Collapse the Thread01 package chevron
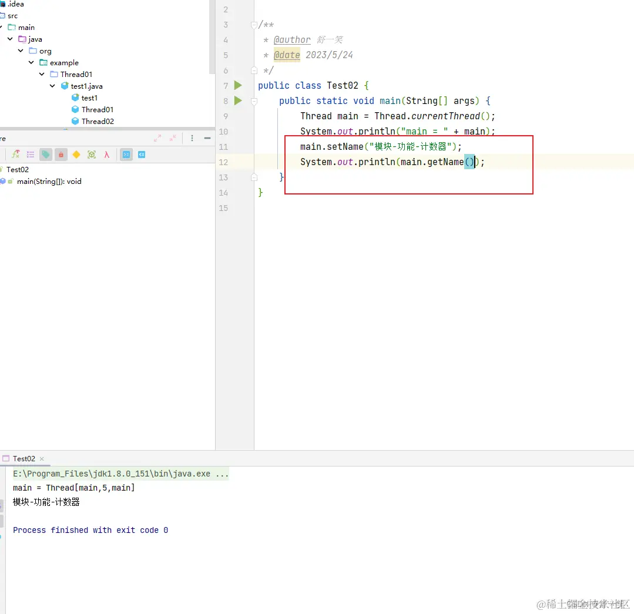 pyautogui.click(x=42, y=74)
